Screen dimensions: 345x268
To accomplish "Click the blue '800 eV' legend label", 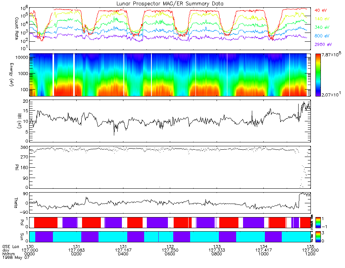I will click(322, 36).
